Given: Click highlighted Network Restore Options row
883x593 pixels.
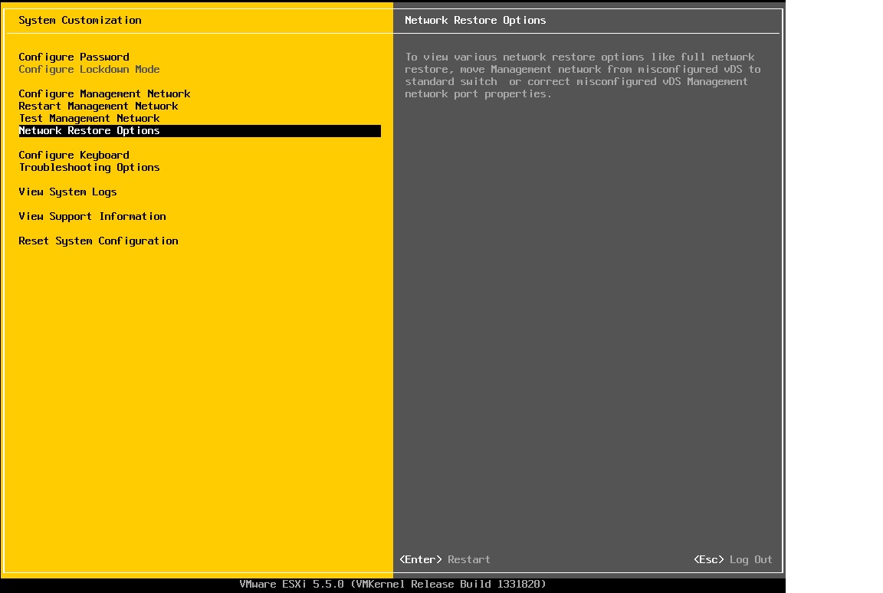Looking at the screenshot, I should click(200, 130).
